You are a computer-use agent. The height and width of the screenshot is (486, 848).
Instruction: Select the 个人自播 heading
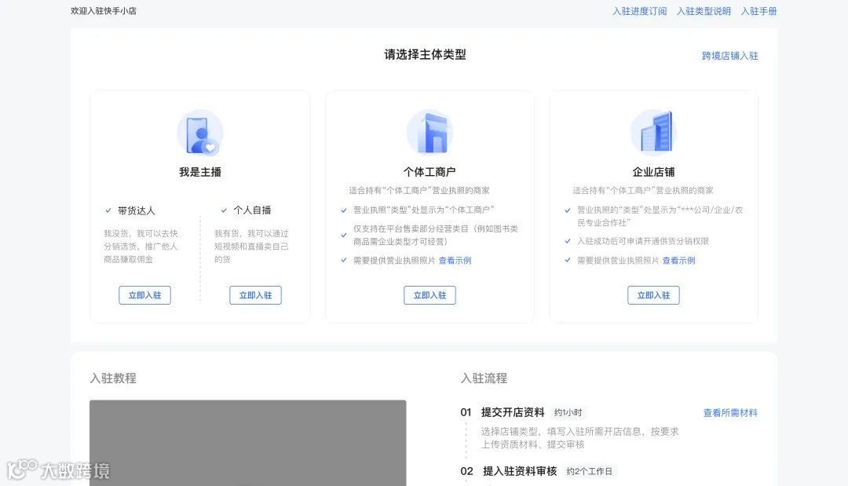click(252, 210)
